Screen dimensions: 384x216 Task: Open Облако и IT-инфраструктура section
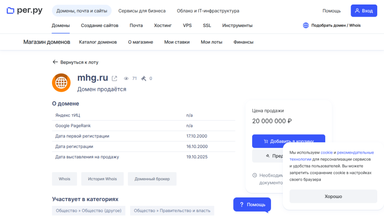208,11
